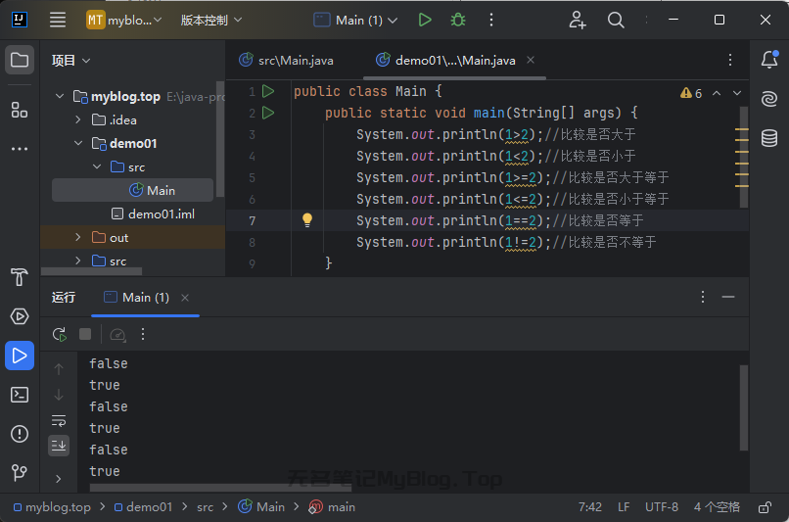Stop the running process

pos(85,334)
